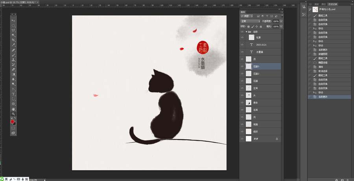
Task: Hide the 水墨猫 text layer
Action: [242, 52]
